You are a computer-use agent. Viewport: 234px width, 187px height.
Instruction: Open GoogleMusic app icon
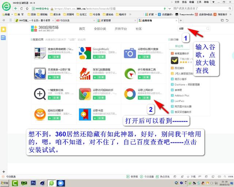(85, 53)
